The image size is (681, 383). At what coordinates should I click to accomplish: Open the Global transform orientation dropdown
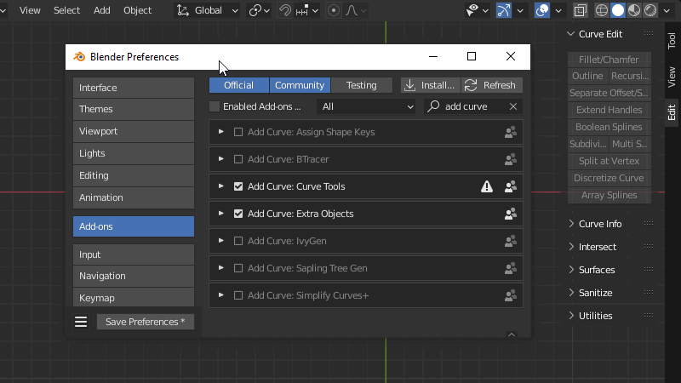tap(208, 10)
